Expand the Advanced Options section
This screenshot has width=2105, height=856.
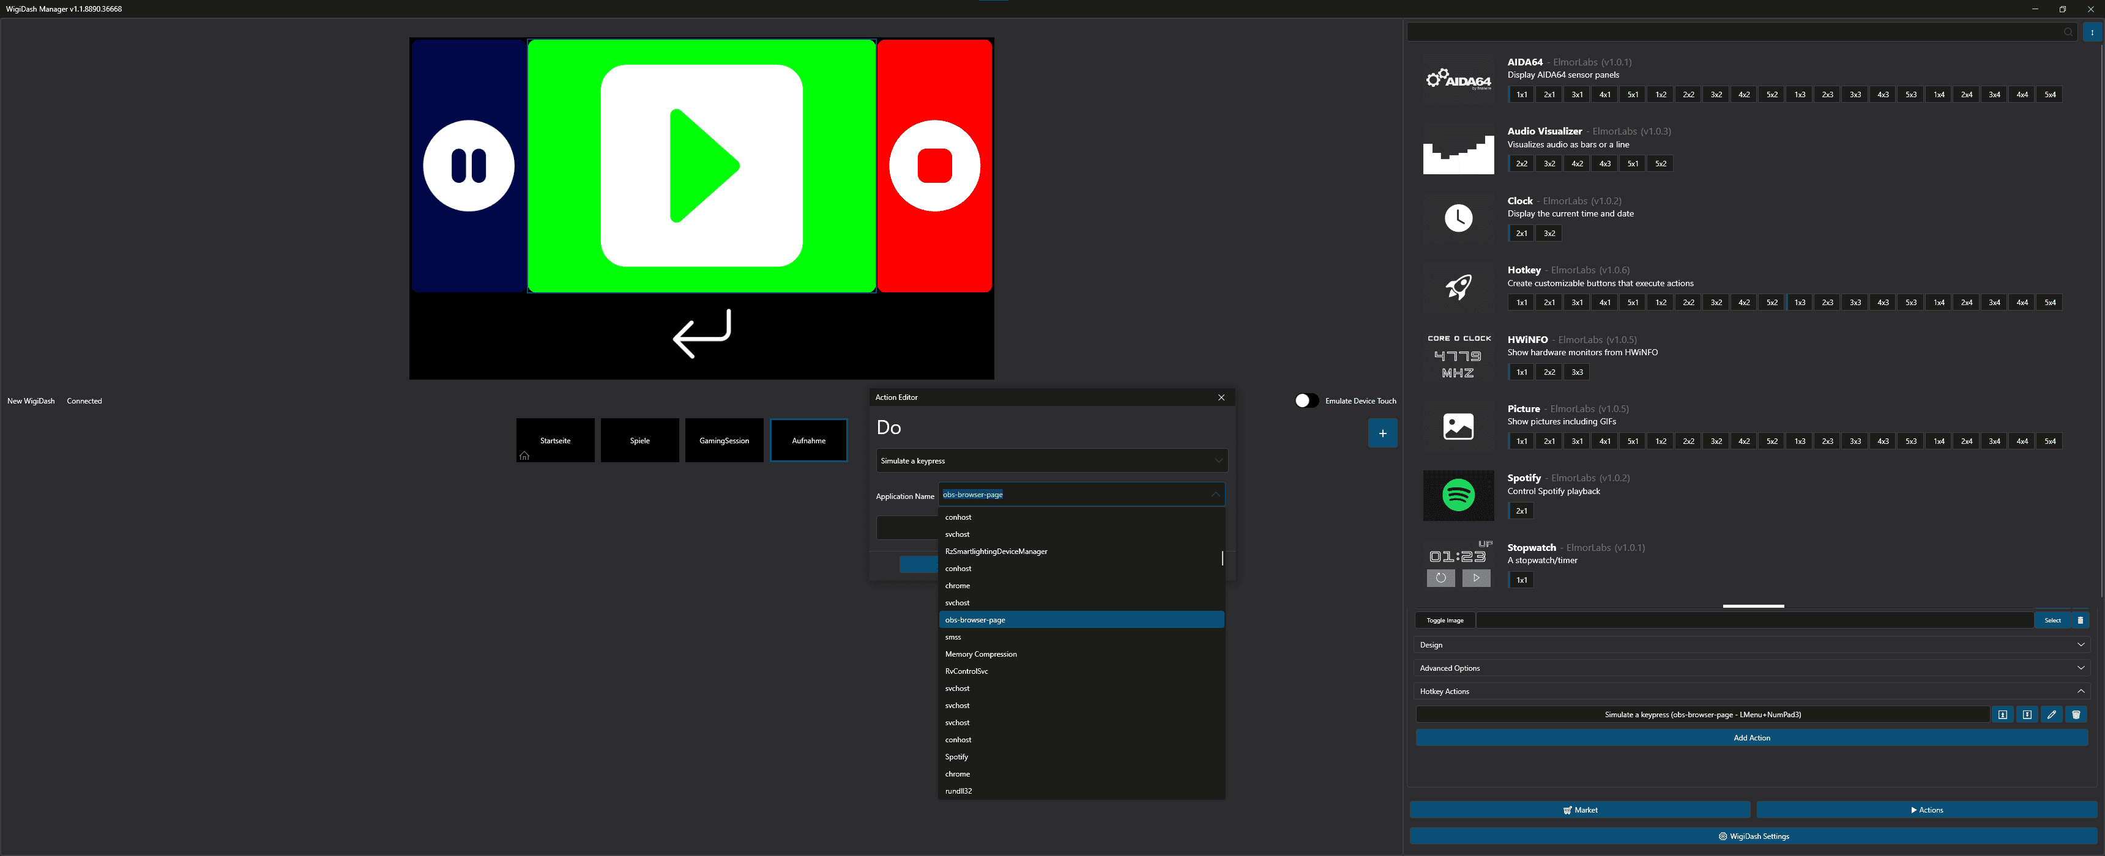1751,668
